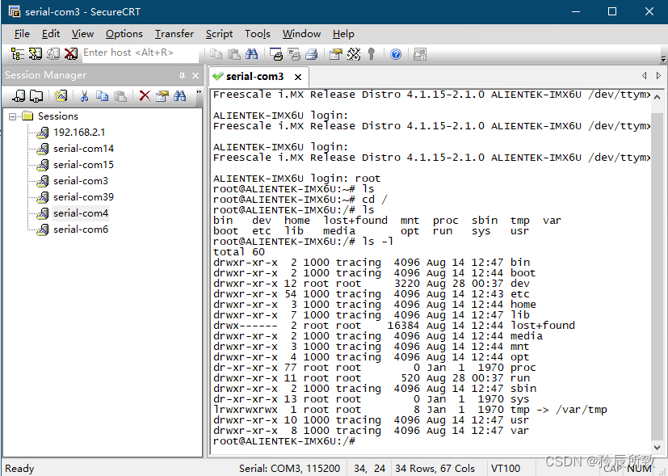This screenshot has height=476, width=668.
Task: Click the main toolbar Copy icon
Action: [216, 54]
